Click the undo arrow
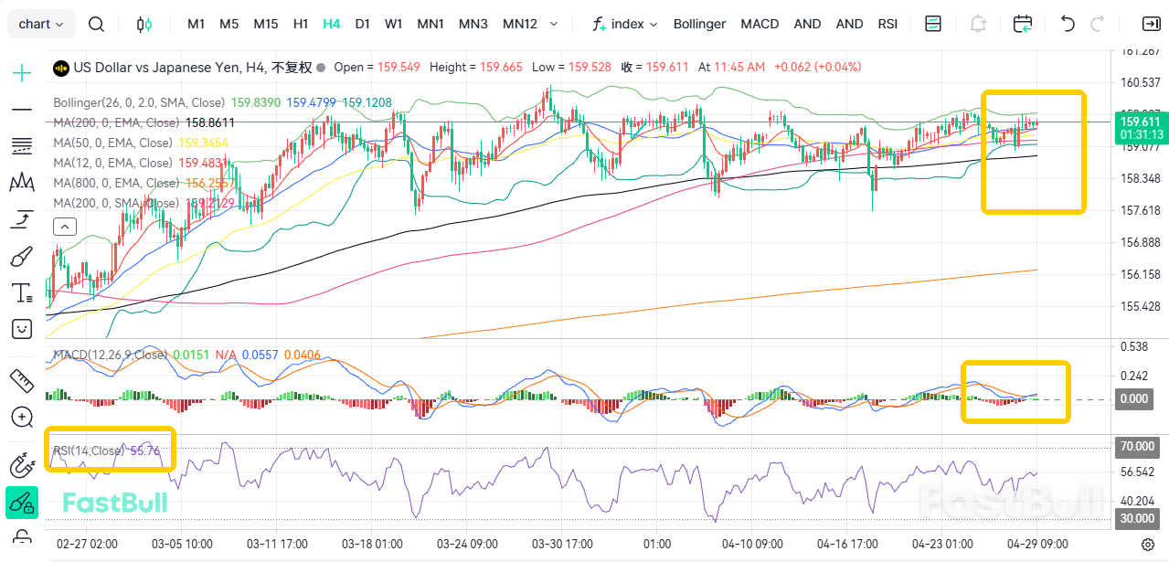 pyautogui.click(x=1068, y=24)
